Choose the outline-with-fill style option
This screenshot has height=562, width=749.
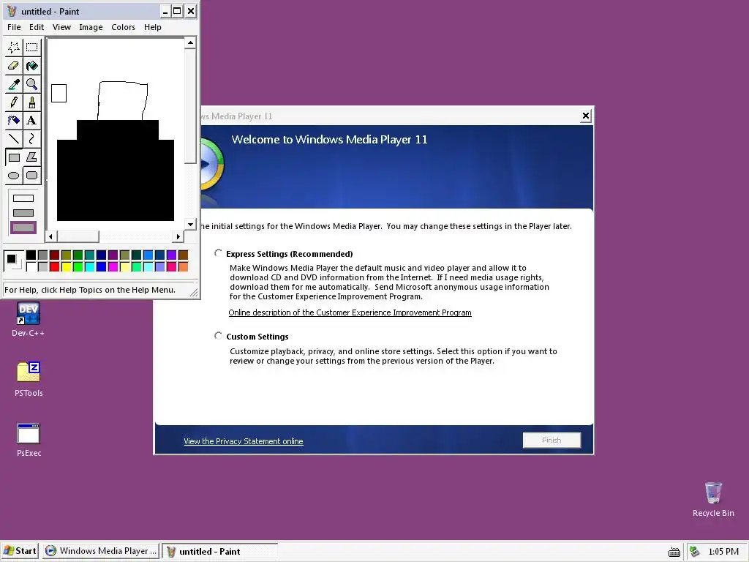click(23, 213)
